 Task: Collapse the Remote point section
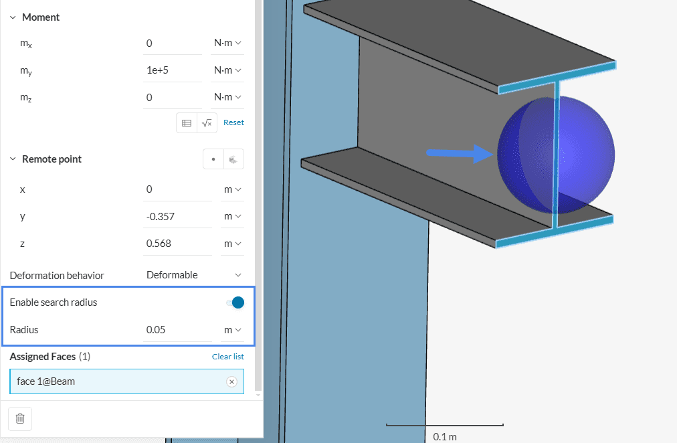(x=13, y=159)
